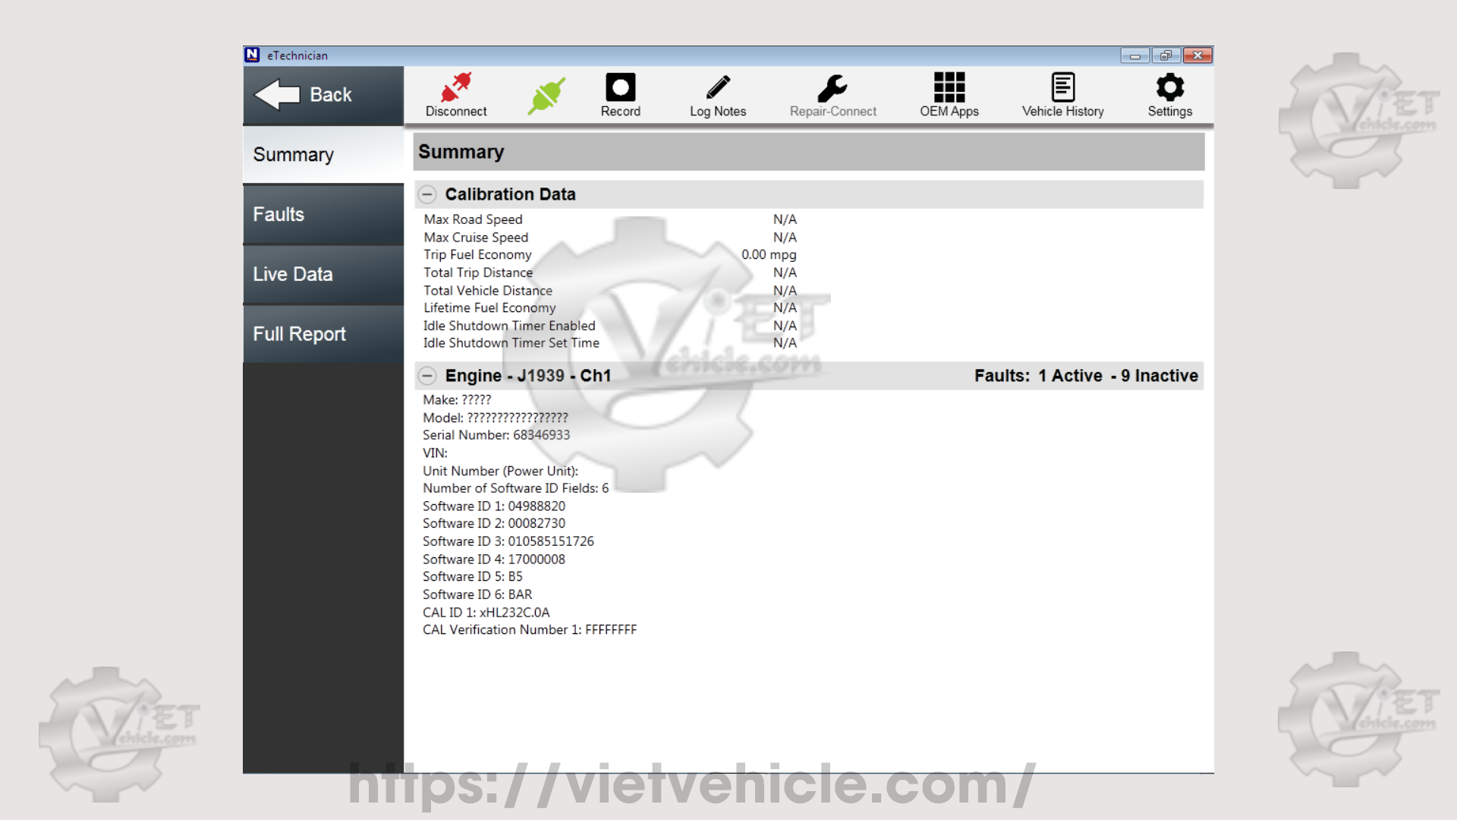The width and height of the screenshot is (1457, 820).
Task: Collapse the Calibration Data section
Action: [x=427, y=194]
